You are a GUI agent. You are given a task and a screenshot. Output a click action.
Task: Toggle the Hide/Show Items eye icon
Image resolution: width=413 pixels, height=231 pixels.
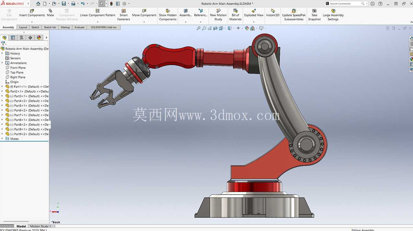238,28
